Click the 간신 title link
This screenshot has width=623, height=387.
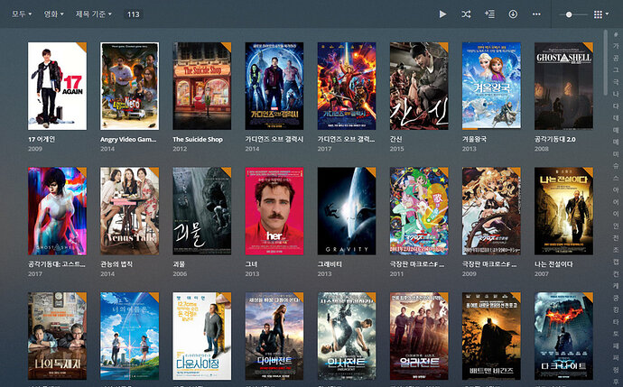click(x=395, y=139)
